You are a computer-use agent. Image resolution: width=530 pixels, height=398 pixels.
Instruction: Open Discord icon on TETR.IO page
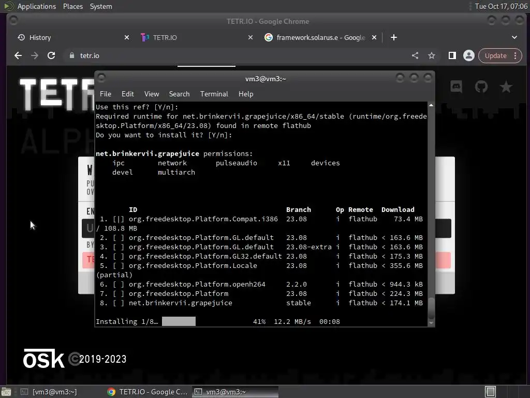457,87
